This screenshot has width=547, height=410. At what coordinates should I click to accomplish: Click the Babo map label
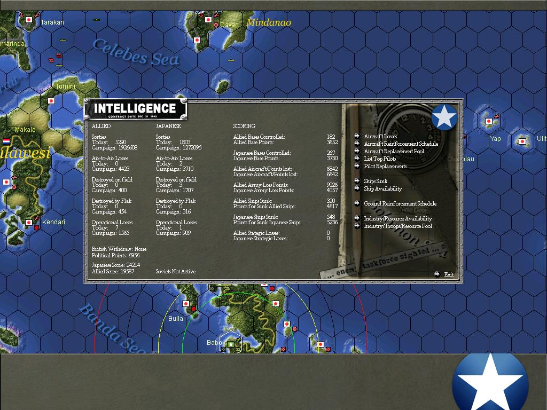click(214, 342)
